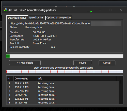The height and width of the screenshot is (111, 127).
Task: Click the Info column header
Action: click(x=76, y=78)
